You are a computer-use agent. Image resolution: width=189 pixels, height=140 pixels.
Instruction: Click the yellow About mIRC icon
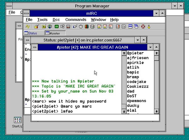(149, 27)
